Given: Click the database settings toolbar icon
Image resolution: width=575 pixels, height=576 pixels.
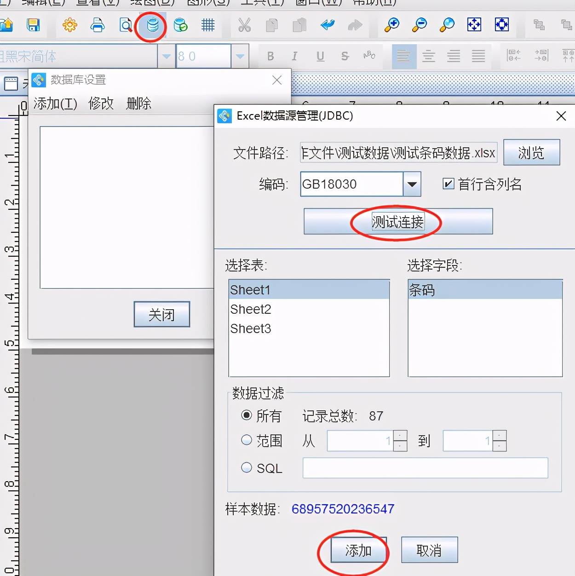Looking at the screenshot, I should click(x=152, y=25).
